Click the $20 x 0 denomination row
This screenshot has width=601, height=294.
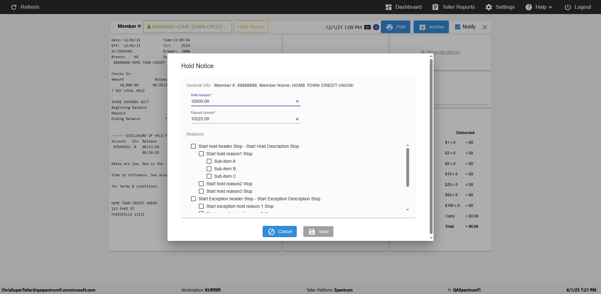pyautogui.click(x=459, y=185)
